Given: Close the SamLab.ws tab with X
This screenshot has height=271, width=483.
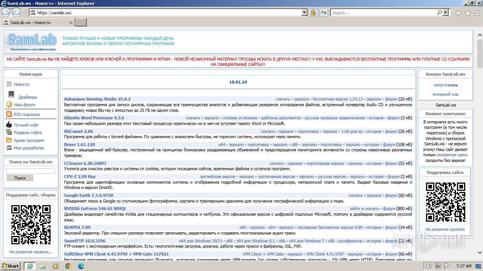Looking at the screenshot, I should click(71, 23).
